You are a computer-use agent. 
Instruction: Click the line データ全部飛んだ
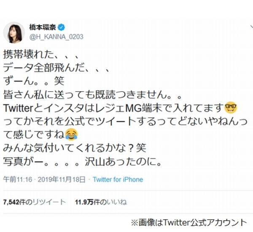[57, 68]
